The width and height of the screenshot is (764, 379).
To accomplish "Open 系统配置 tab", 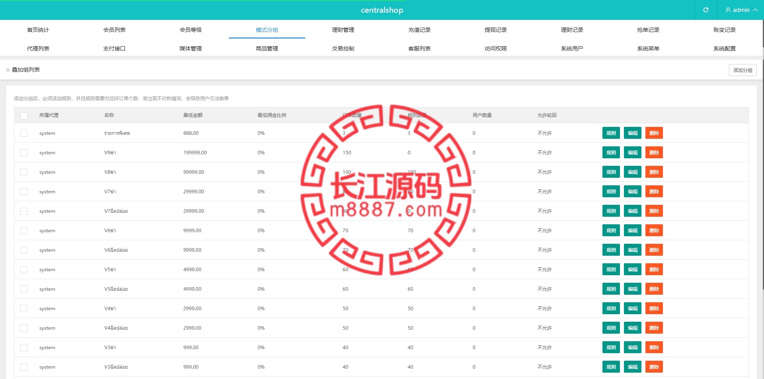I will click(725, 49).
